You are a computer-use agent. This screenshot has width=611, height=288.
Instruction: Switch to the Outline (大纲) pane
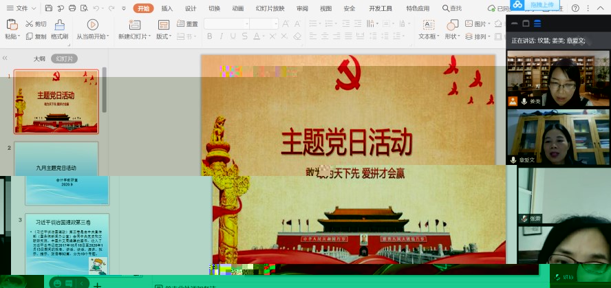click(x=39, y=58)
